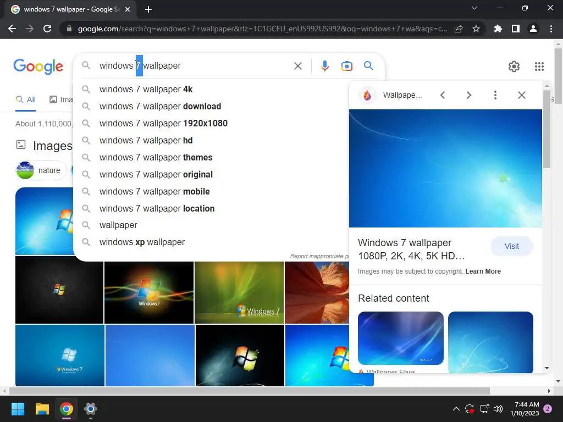The image size is (563, 422).
Task: Choose suggestion windows 7 wallpaper themes
Action: [211, 157]
